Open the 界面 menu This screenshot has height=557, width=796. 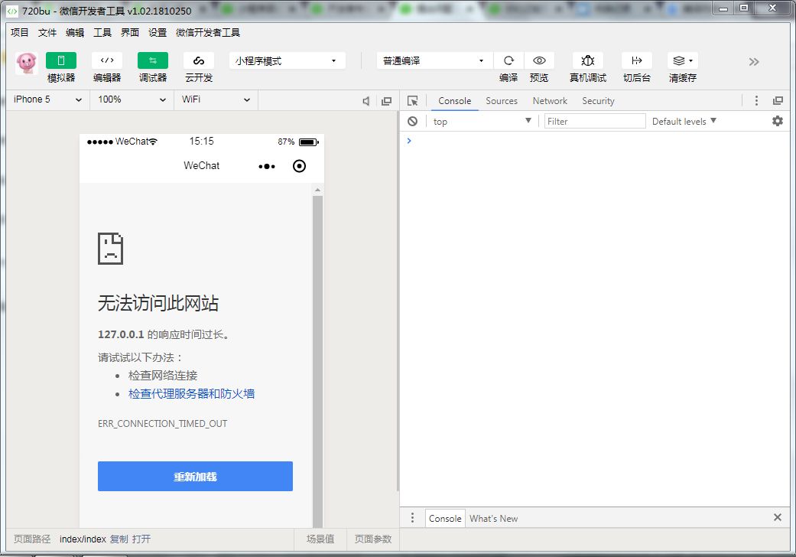click(130, 32)
